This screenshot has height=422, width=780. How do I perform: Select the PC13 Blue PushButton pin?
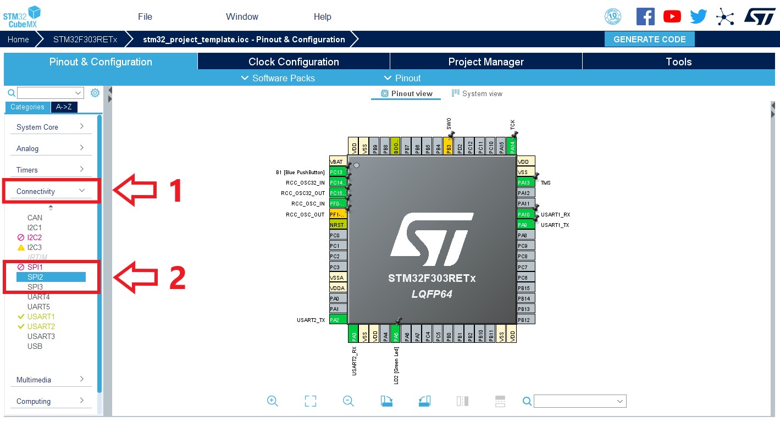tap(338, 172)
